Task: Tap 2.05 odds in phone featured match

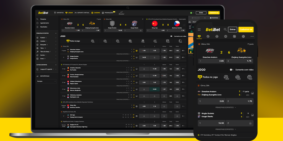Action: (x=212, y=61)
